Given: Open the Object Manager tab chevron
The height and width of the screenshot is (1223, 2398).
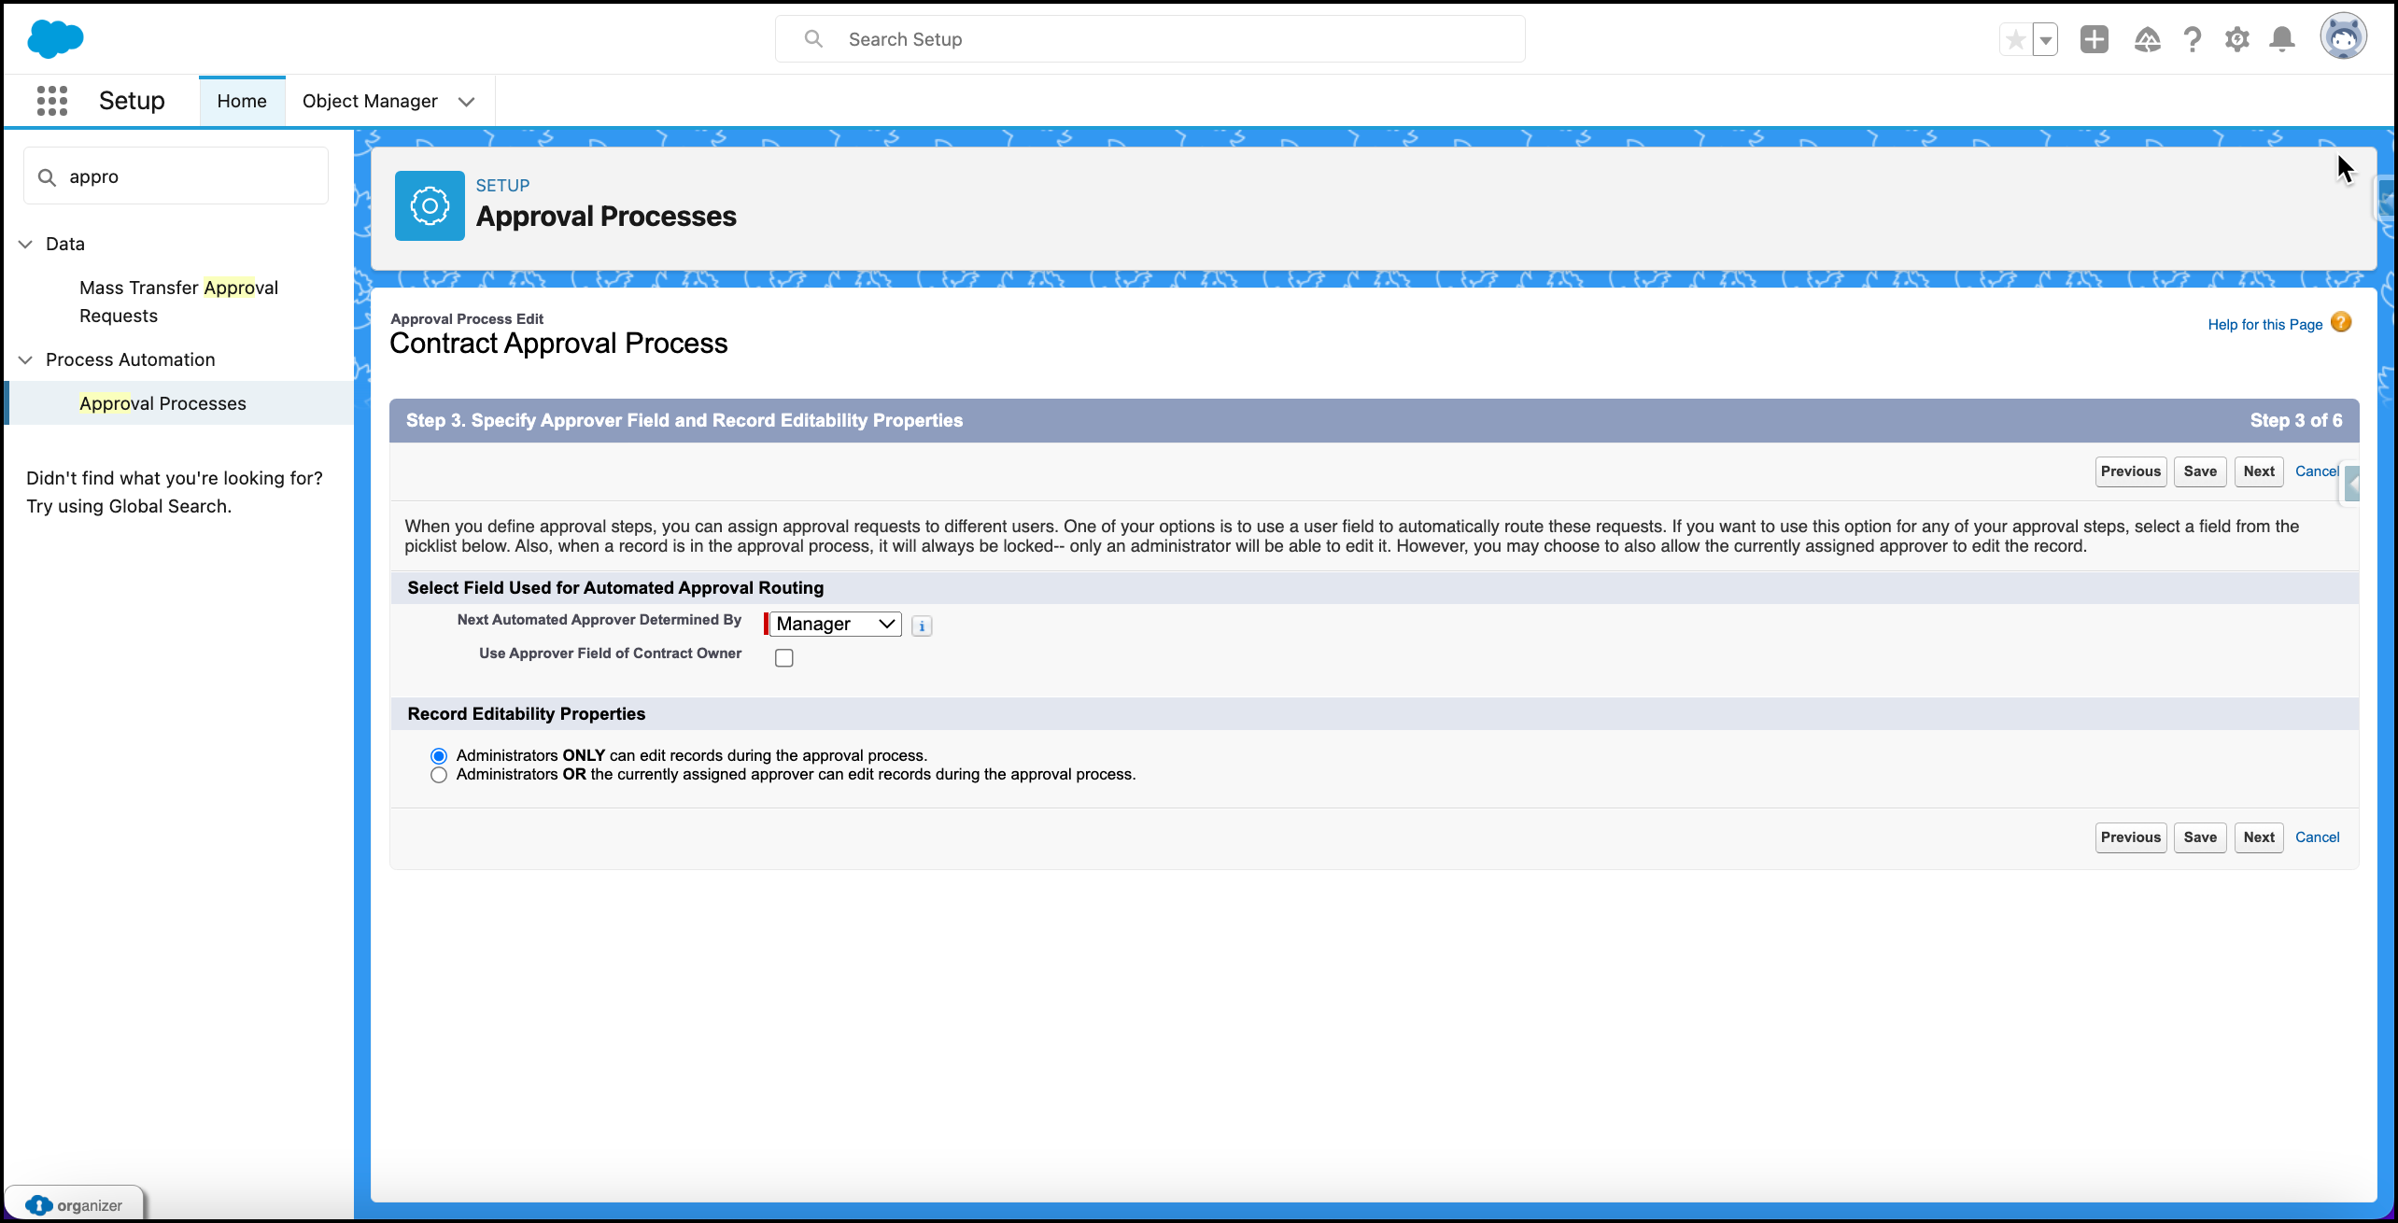Looking at the screenshot, I should 466,102.
